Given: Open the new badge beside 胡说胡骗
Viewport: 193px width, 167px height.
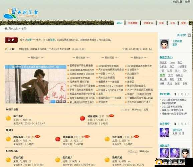Looking at the screenshot, I should pos(112,116).
